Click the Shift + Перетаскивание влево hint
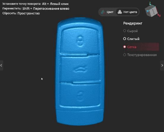 tap(46, 9)
